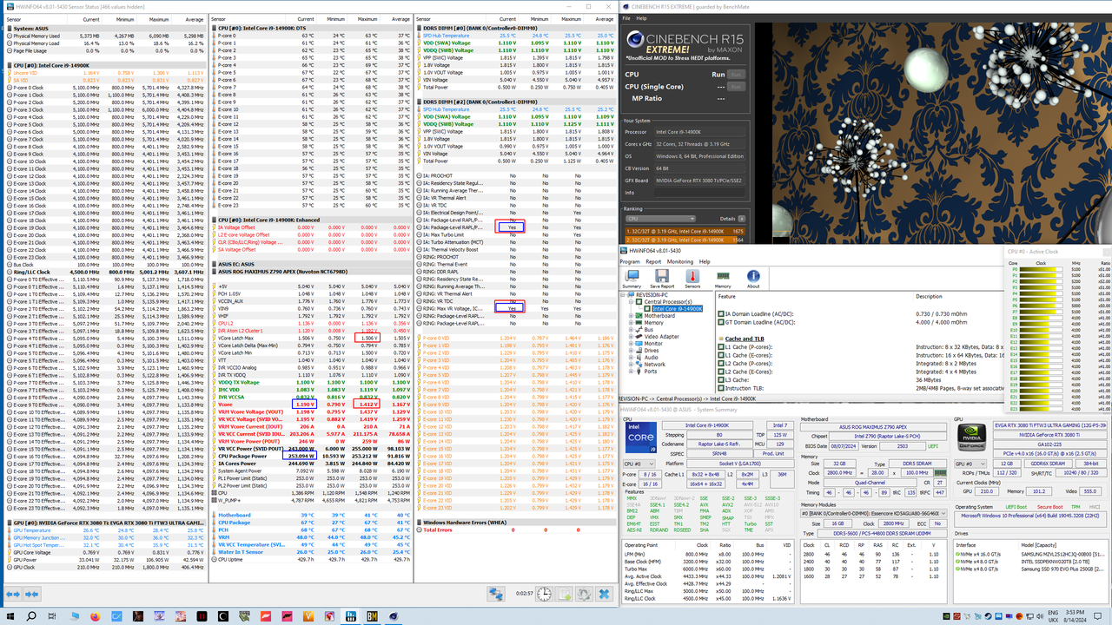Click the Intel Core i9 logo in System Summary

(x=641, y=437)
